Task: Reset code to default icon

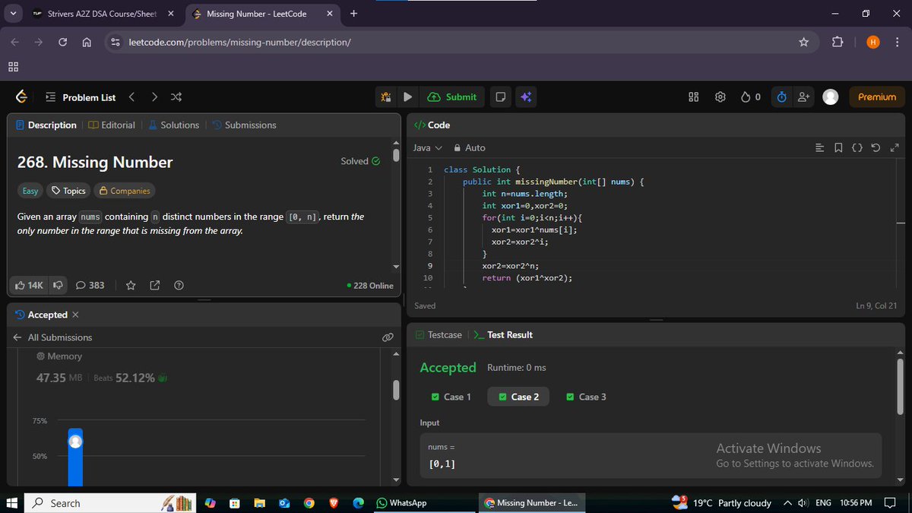Action: (876, 147)
